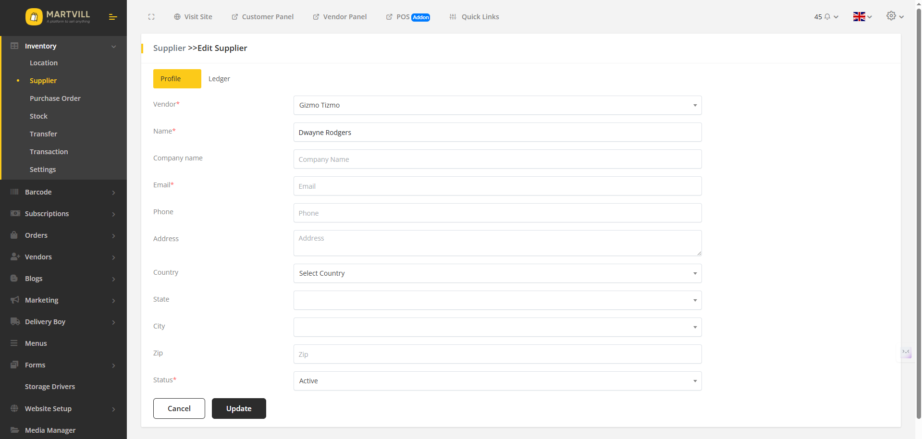Open the settings gear in the top bar

click(891, 16)
